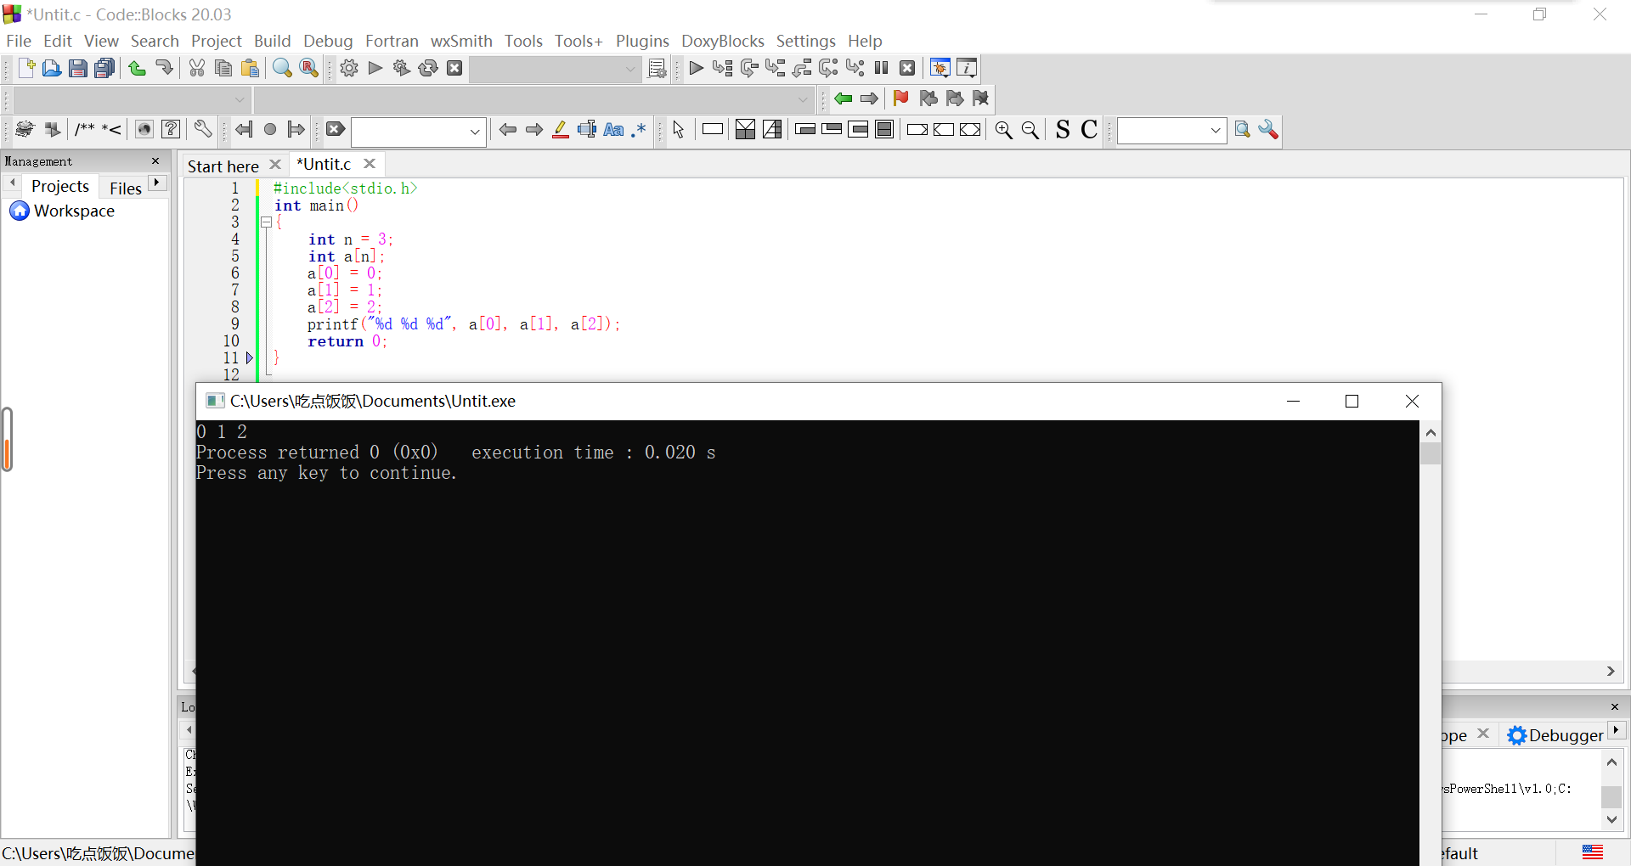This screenshot has height=866, width=1631.
Task: Open the Build menu
Action: click(272, 41)
